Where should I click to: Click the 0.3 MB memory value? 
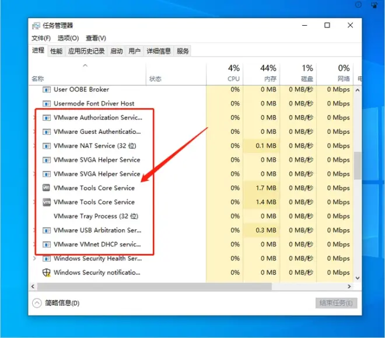pos(266,231)
